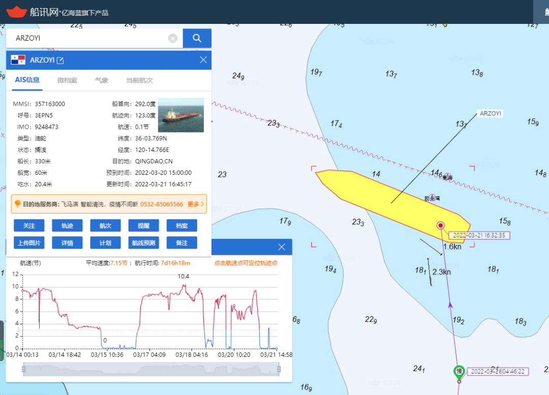Click the left handle of chart range slider
Image resolution: width=549 pixels, height=395 pixels.
click(x=23, y=370)
